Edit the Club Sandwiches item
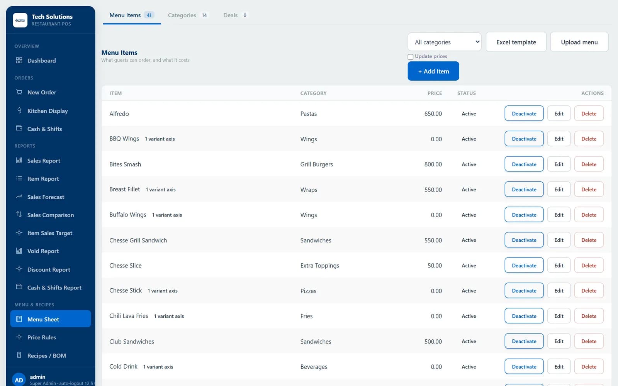The height and width of the screenshot is (386, 618). pyautogui.click(x=559, y=341)
